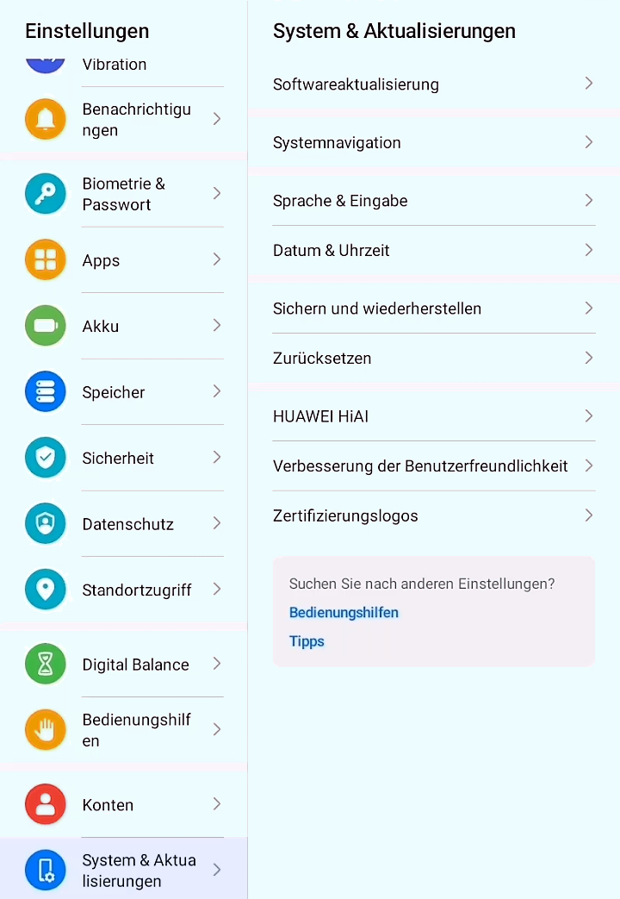Select Sichern und wiederherstellen entry

pos(377,309)
